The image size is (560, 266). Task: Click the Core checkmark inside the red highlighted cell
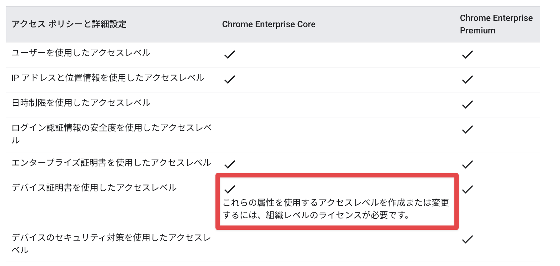[x=230, y=189]
